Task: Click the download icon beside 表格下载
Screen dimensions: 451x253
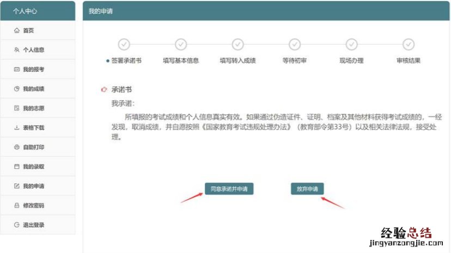Action: point(17,127)
